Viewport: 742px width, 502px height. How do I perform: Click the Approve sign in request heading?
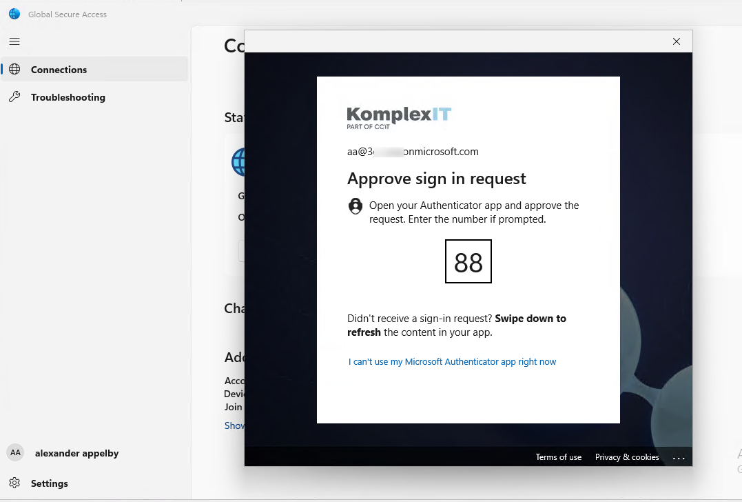436,179
